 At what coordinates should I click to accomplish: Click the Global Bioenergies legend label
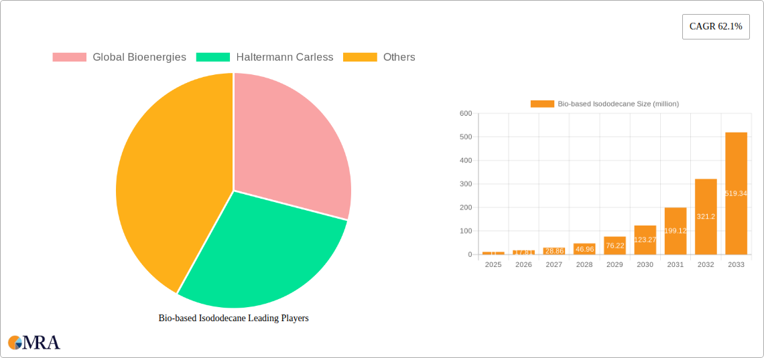click(x=139, y=57)
